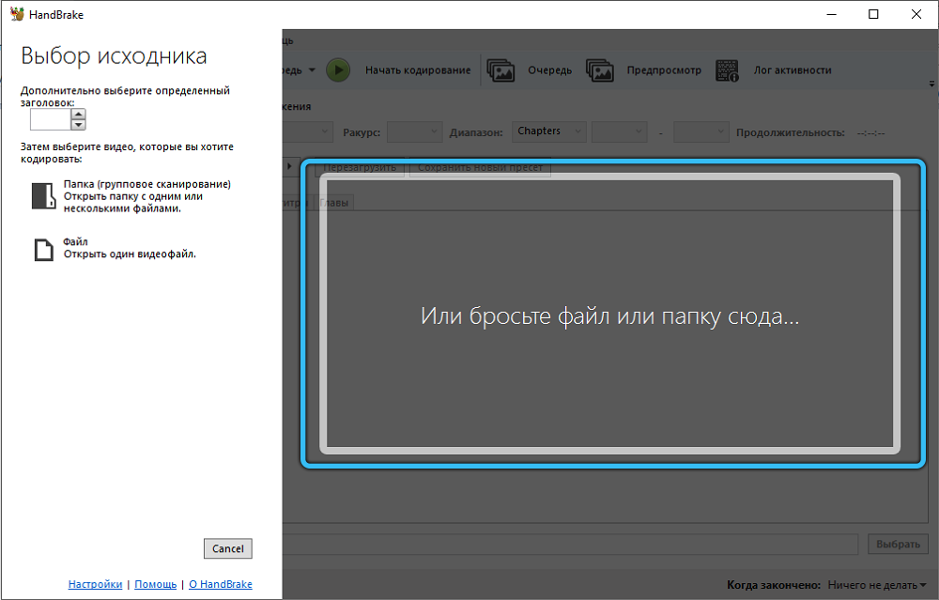Open folder for batch scan icon
The width and height of the screenshot is (939, 600).
point(43,195)
